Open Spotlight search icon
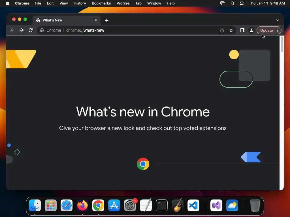 tap(233, 3)
